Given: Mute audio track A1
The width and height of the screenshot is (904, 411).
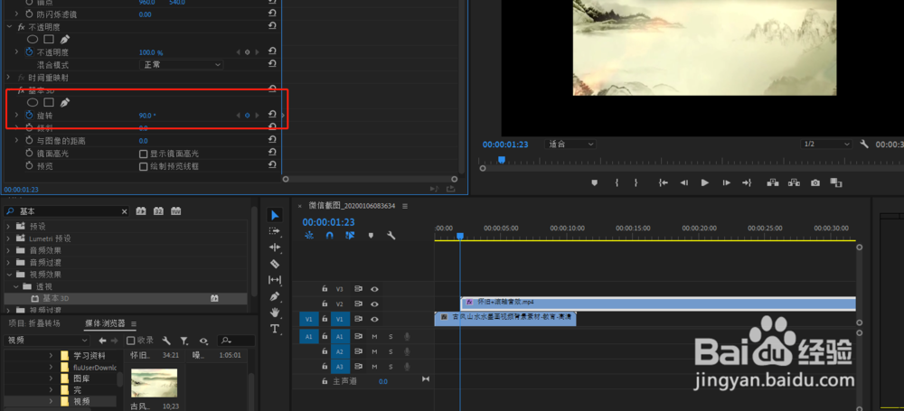Looking at the screenshot, I should point(374,336).
